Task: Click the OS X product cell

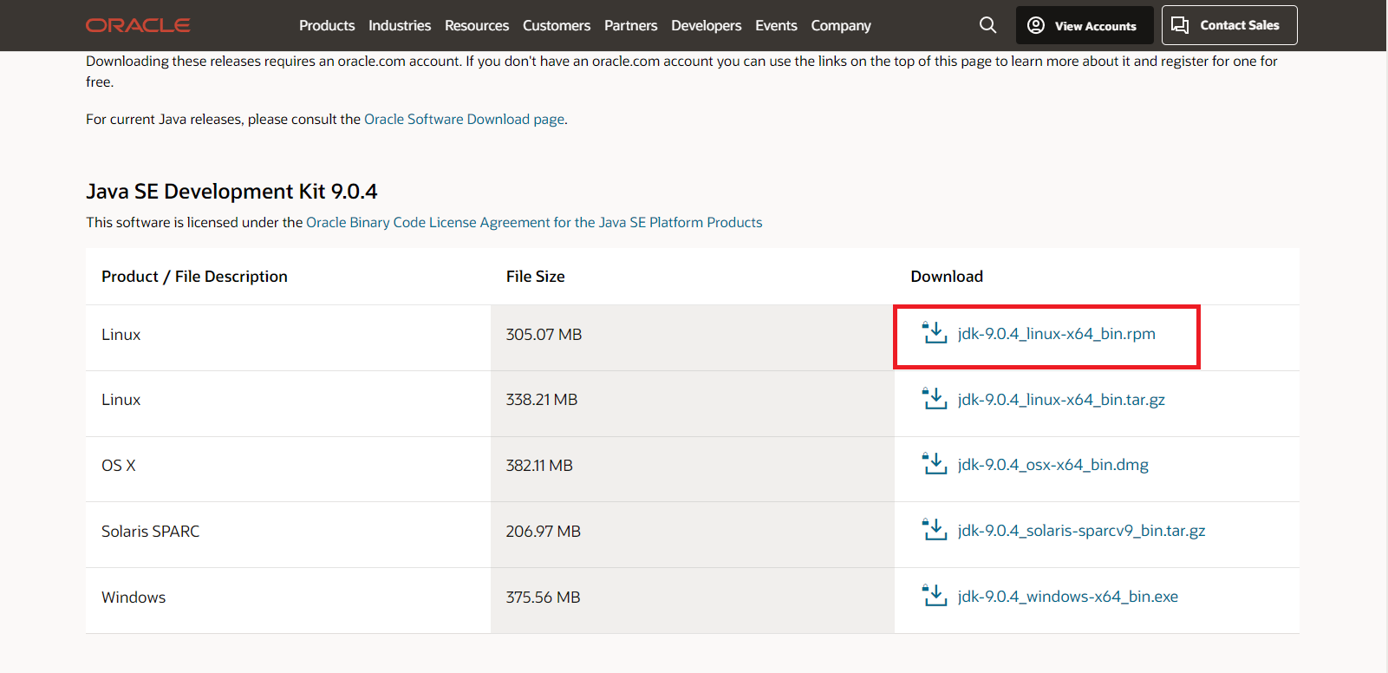Action: point(288,469)
